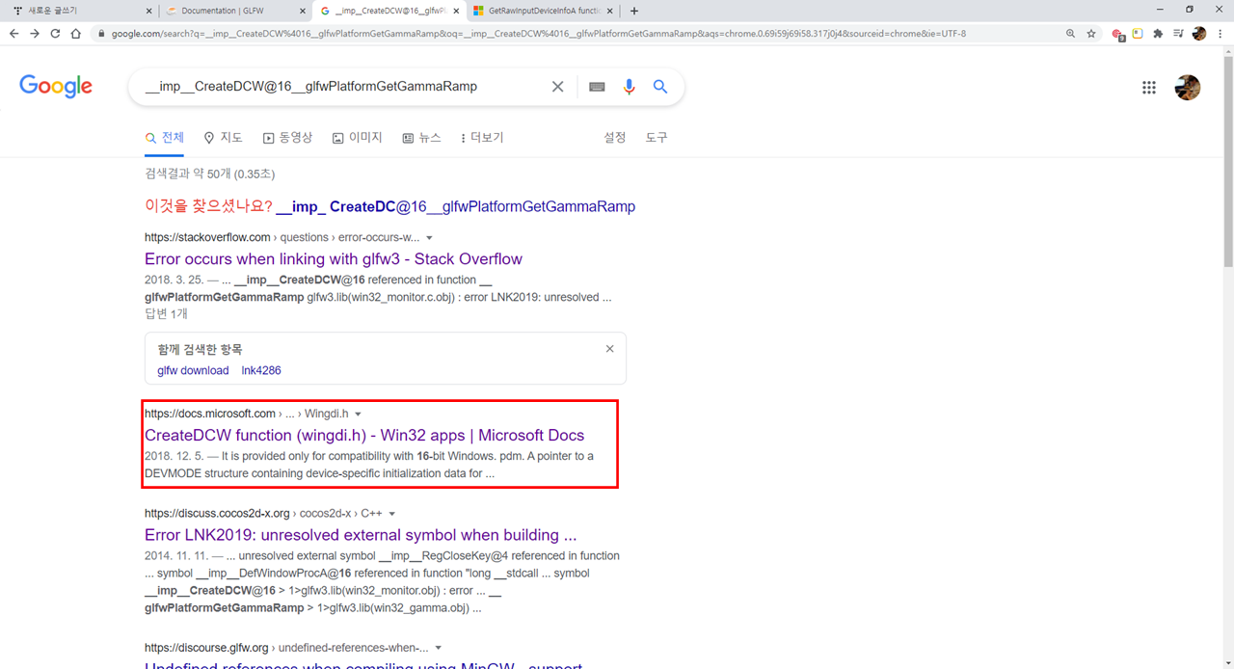This screenshot has width=1234, height=669.
Task: Close the GetRawInputDeviceInfoA tab
Action: coord(610,11)
